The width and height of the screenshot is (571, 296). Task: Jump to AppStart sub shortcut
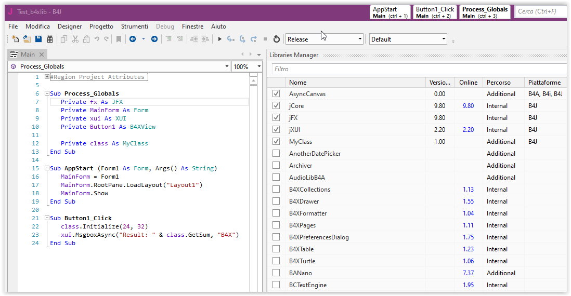coord(390,12)
